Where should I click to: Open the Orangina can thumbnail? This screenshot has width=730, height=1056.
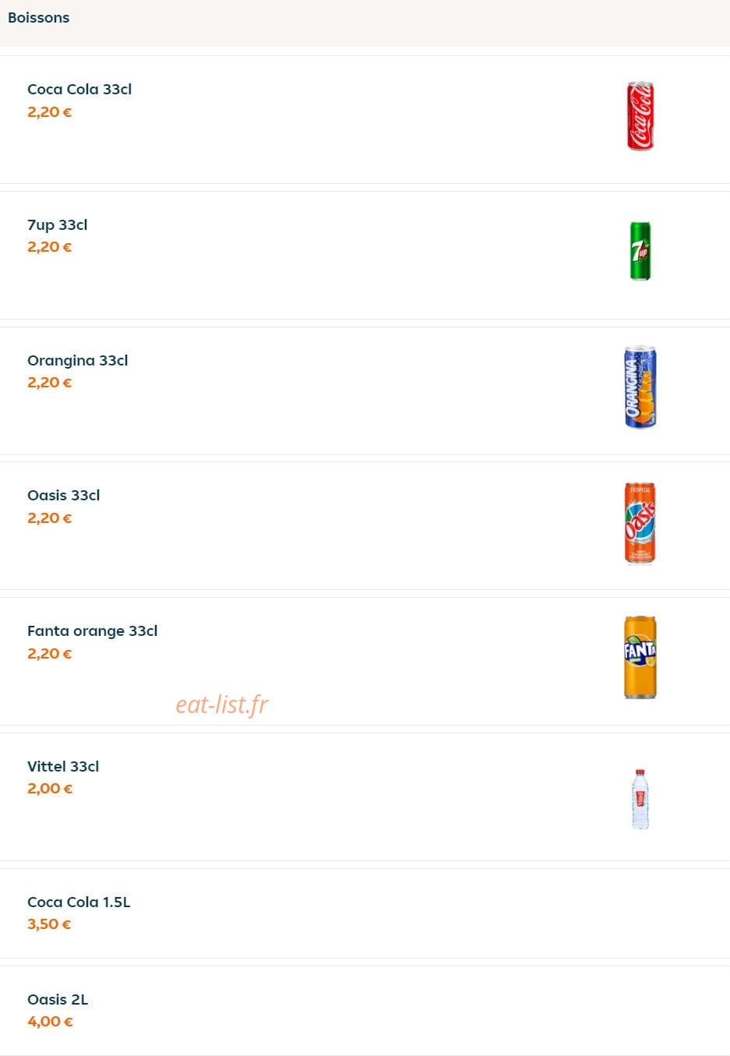tap(640, 387)
